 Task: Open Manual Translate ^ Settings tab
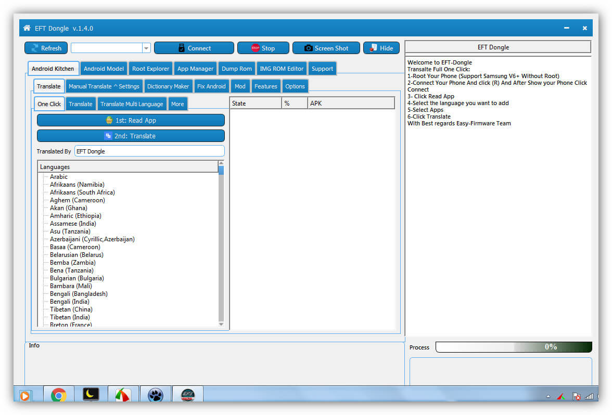104,86
